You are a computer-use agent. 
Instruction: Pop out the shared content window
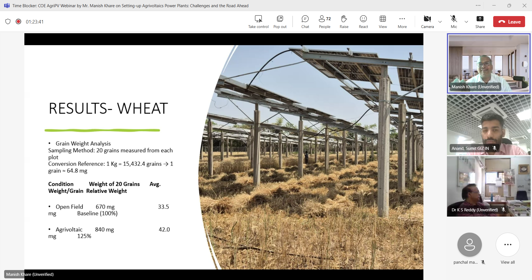280,22
